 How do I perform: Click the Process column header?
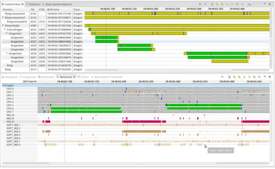click(15, 9)
